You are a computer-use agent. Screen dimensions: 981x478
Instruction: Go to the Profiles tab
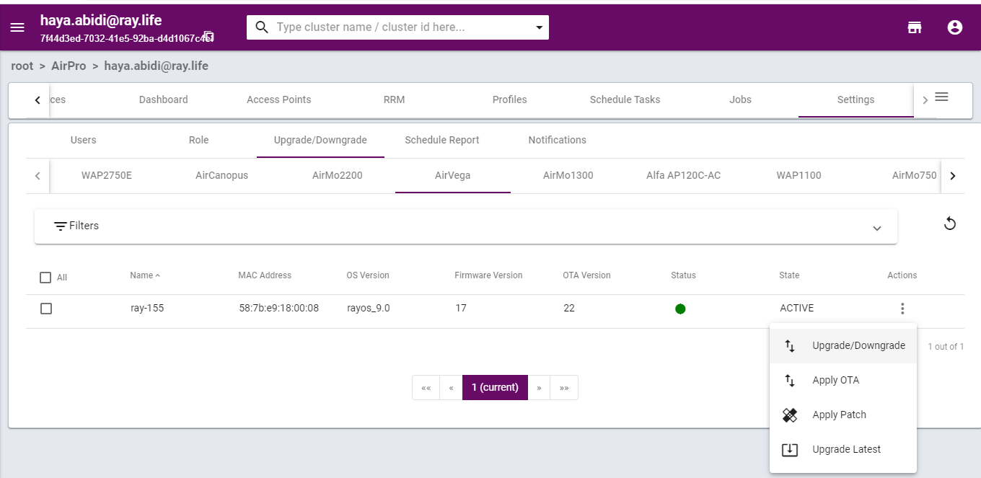[x=510, y=99]
